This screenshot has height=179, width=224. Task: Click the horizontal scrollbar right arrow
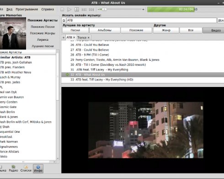(x=54, y=162)
